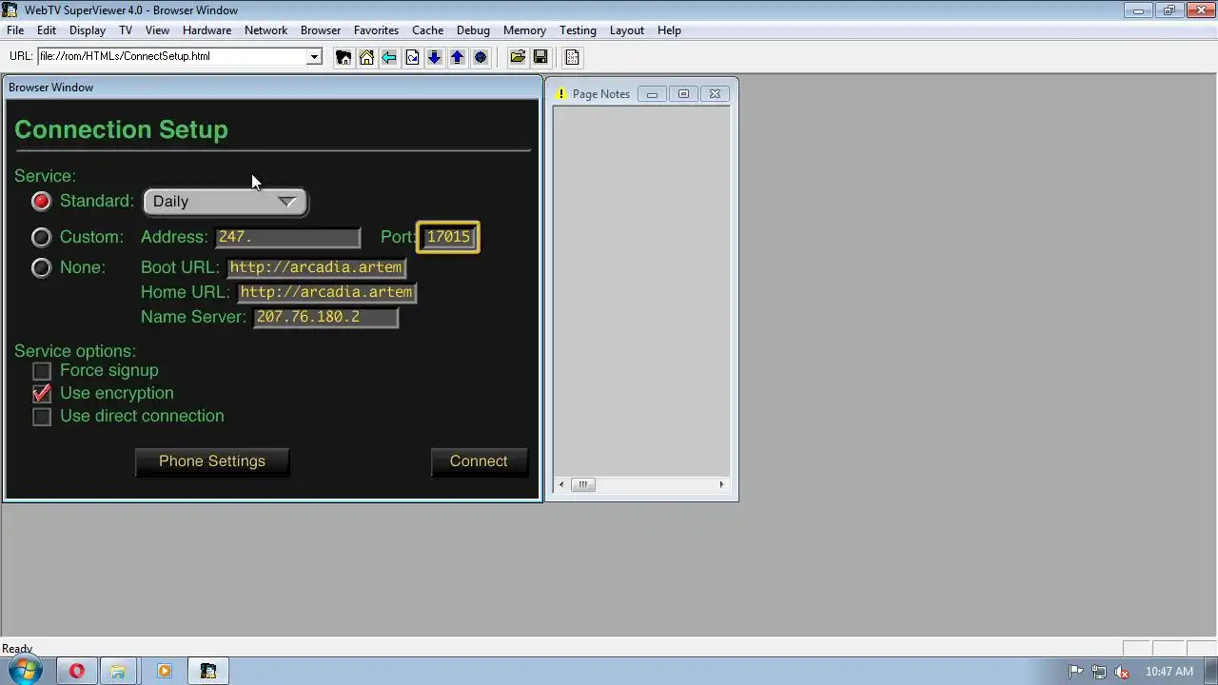Uncheck the Use encryption checkbox
The height and width of the screenshot is (685, 1218).
[42, 393]
